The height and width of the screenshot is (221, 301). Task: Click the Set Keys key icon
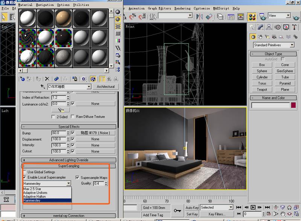point(177,210)
